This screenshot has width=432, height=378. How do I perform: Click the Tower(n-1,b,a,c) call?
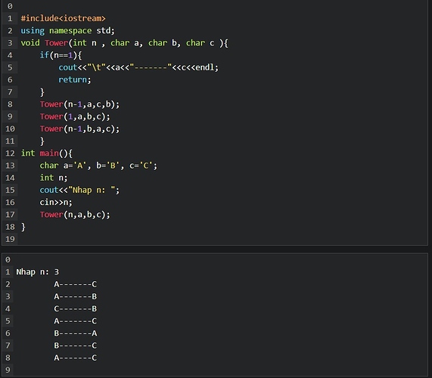point(79,129)
